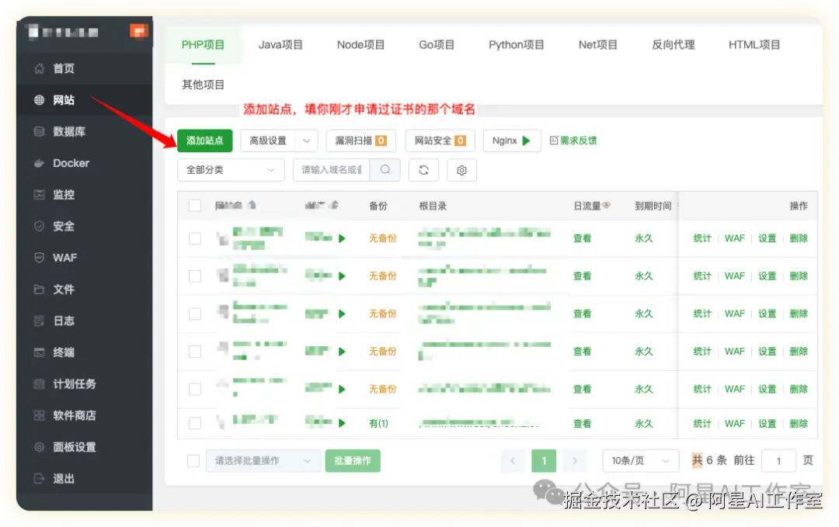839x527 pixels.
Task: Open the Docker sidebar icon
Action: [39, 163]
